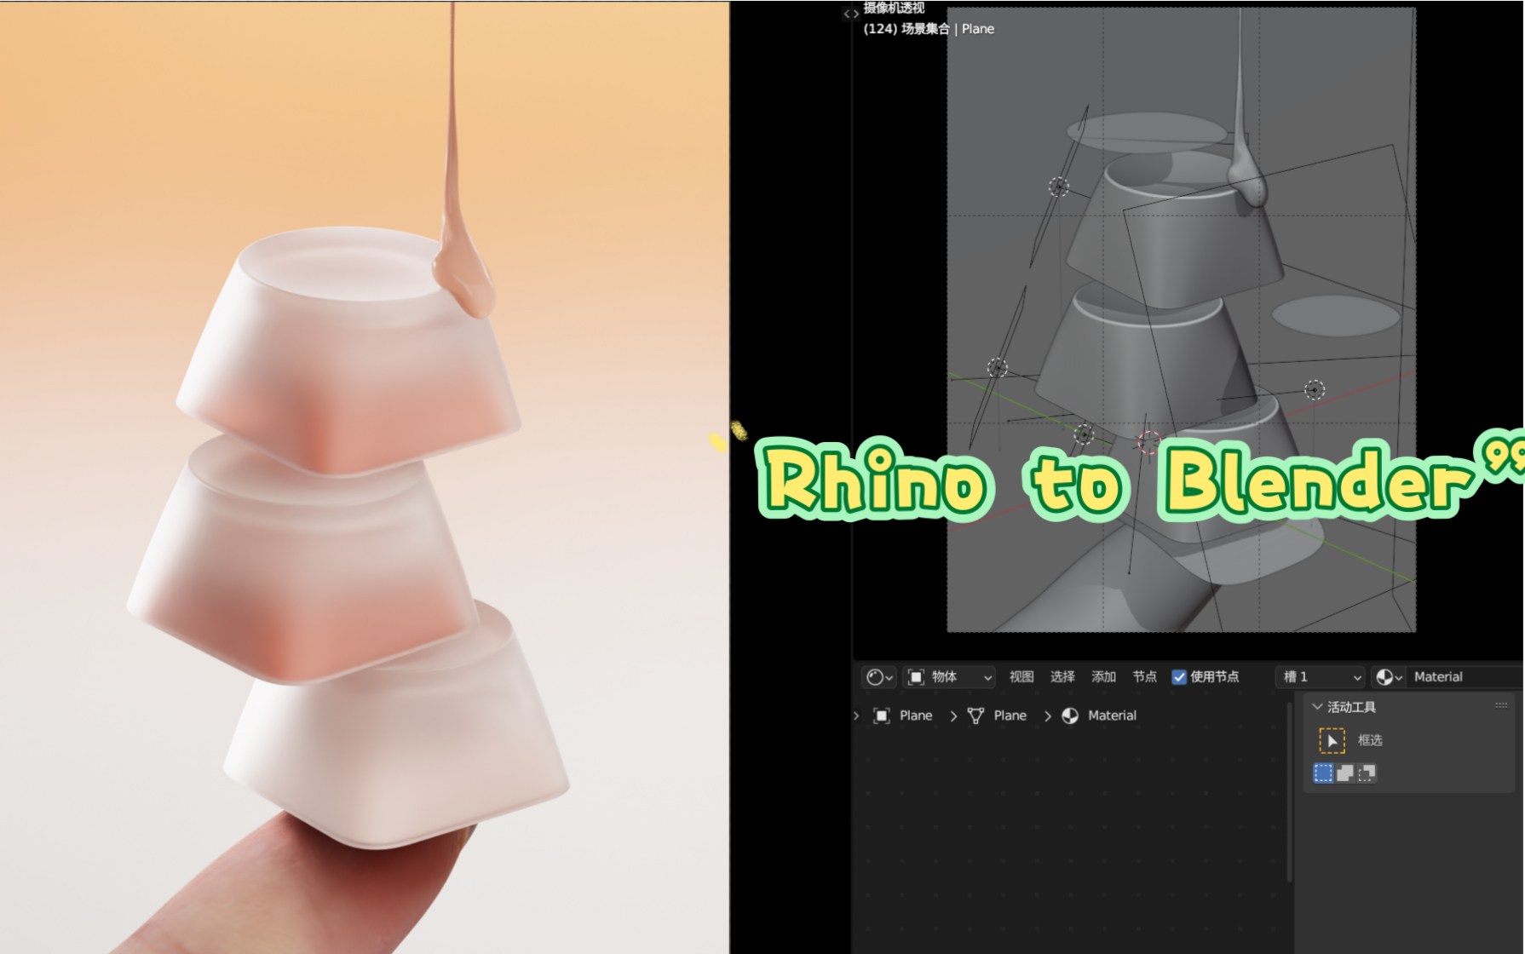The image size is (1525, 954).
Task: Click the sidebar scrollbar in node editor
Action: click(x=1289, y=792)
